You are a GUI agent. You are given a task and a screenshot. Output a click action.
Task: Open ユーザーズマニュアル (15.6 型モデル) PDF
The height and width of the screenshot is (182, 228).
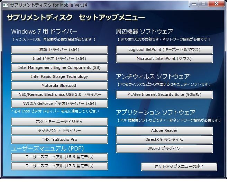(x=60, y=157)
